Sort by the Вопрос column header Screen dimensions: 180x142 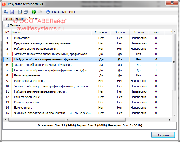[x=51, y=32]
